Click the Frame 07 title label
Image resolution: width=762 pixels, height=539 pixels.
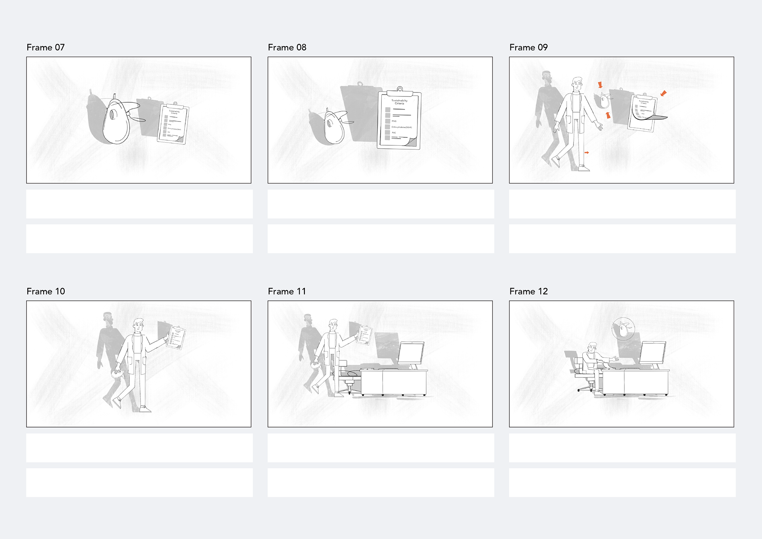tap(46, 48)
